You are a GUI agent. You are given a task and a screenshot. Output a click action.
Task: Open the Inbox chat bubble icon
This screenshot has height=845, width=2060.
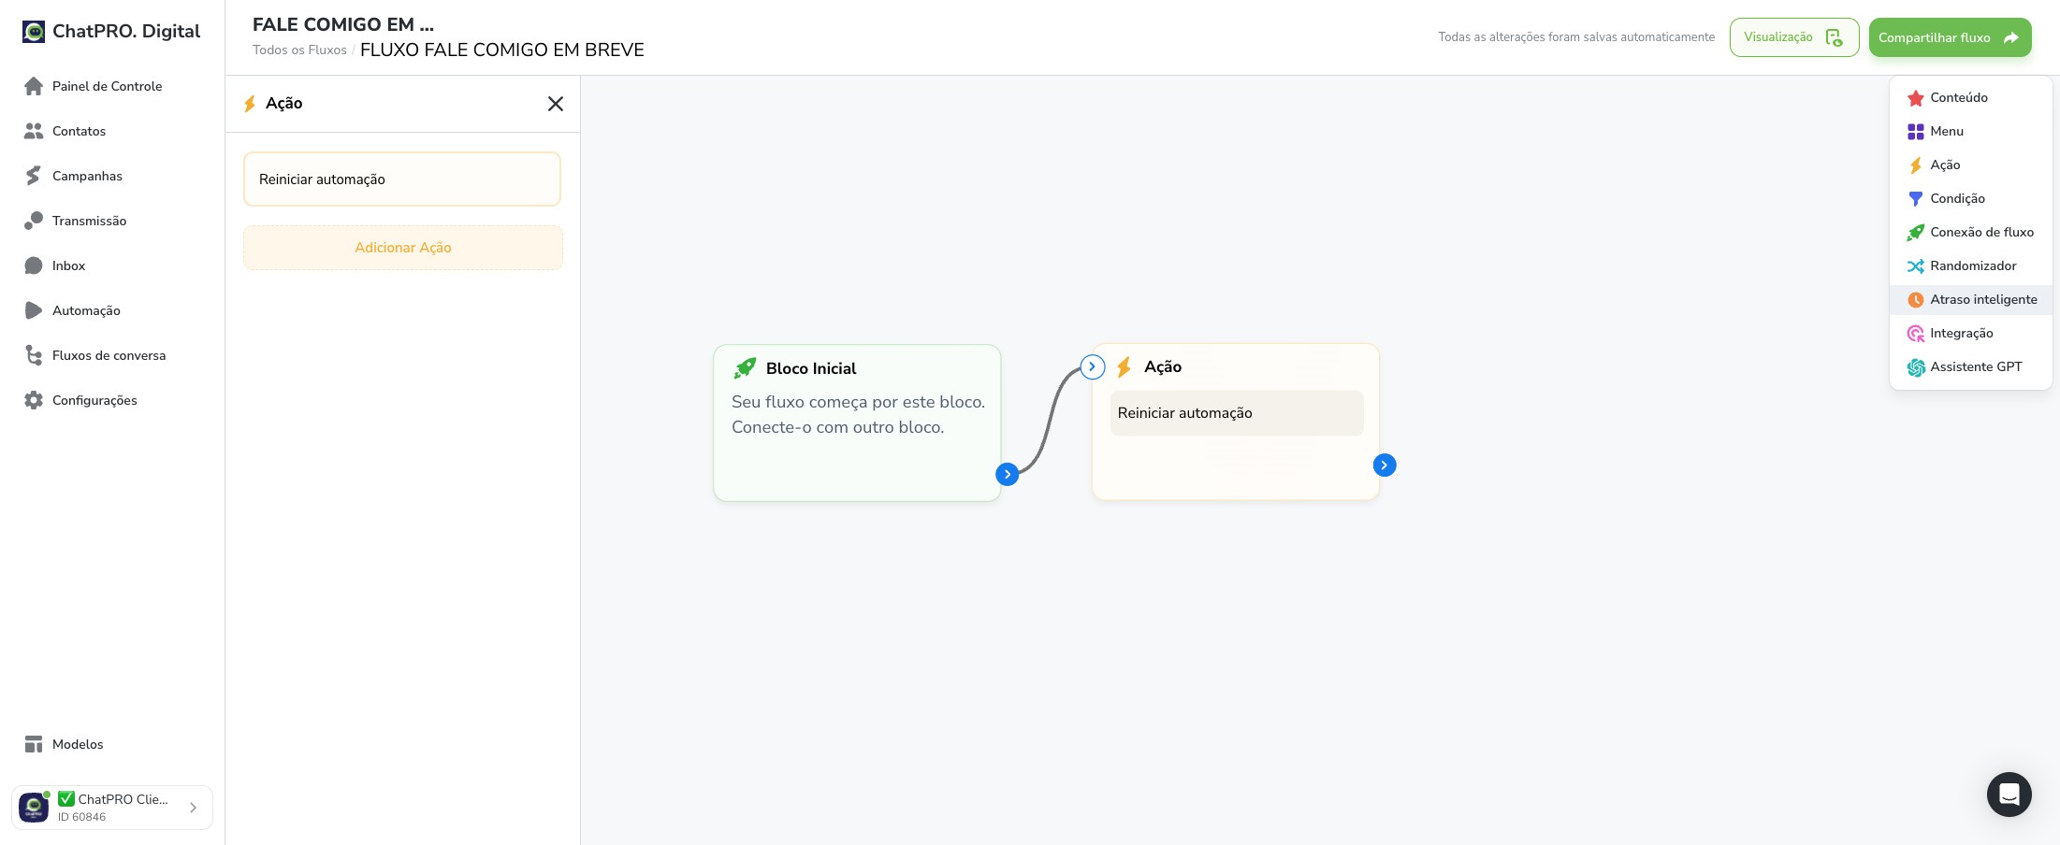click(34, 265)
